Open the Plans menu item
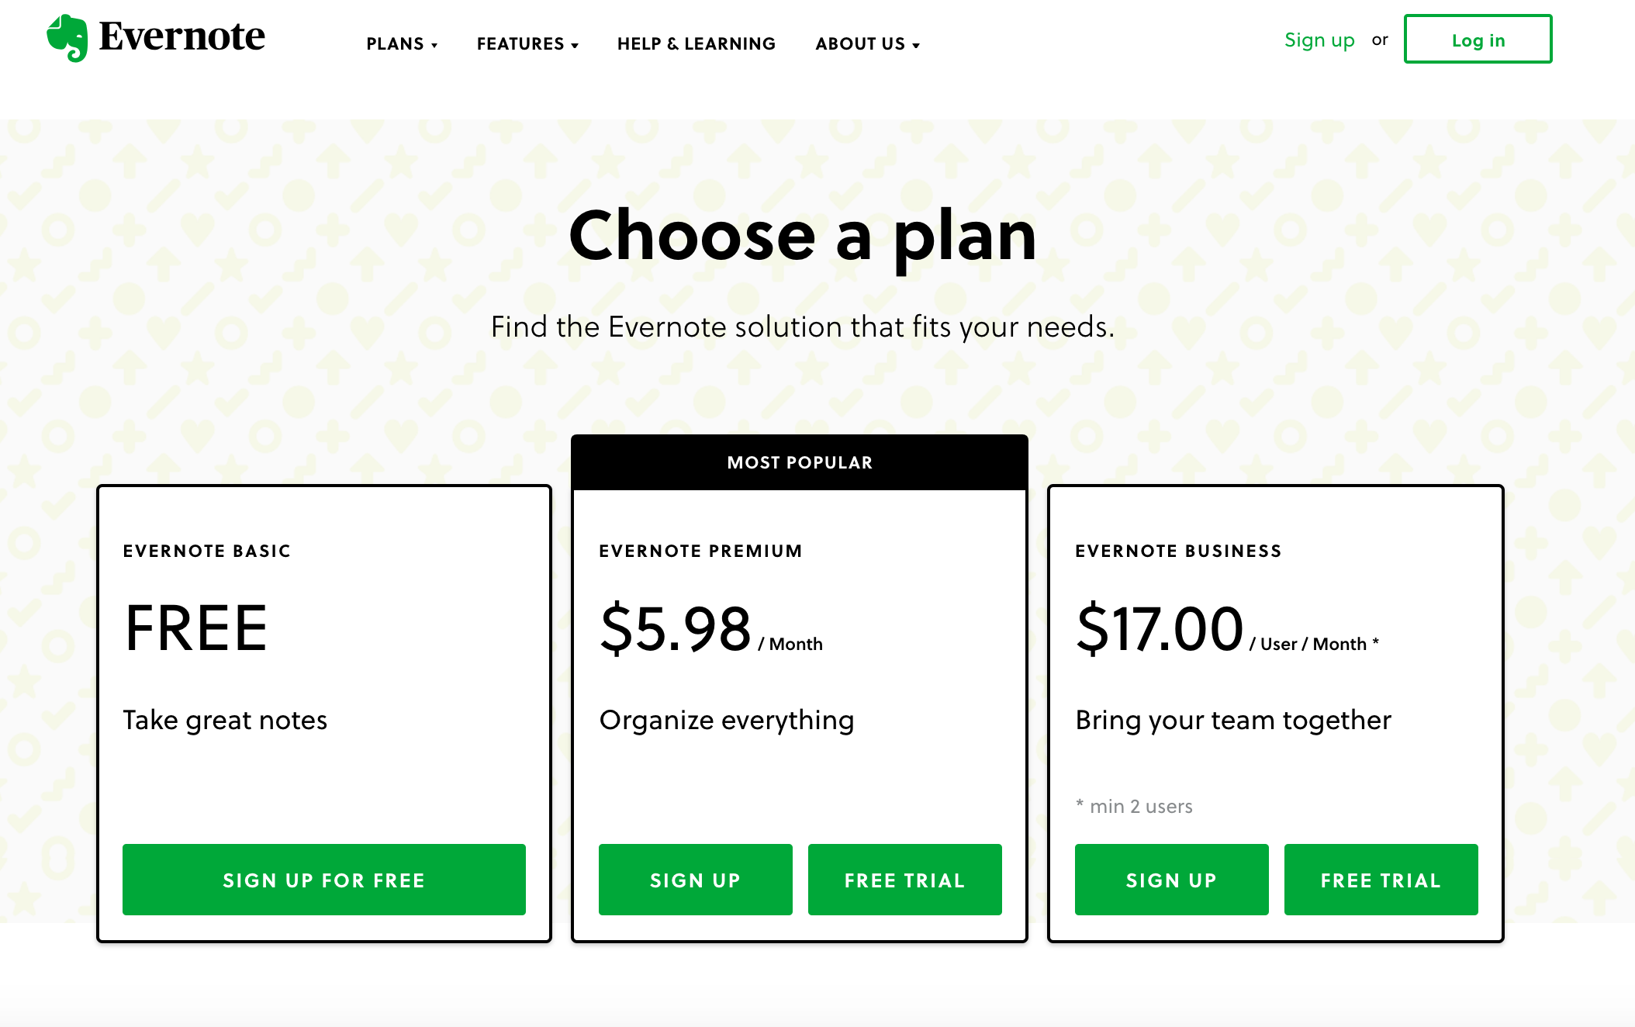1635x1027 pixels. click(x=395, y=44)
